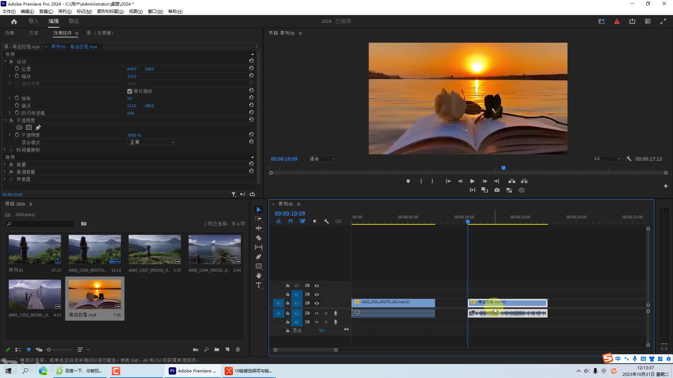673x378 pixels.
Task: Select the Rectangle tool
Action: 259,266
